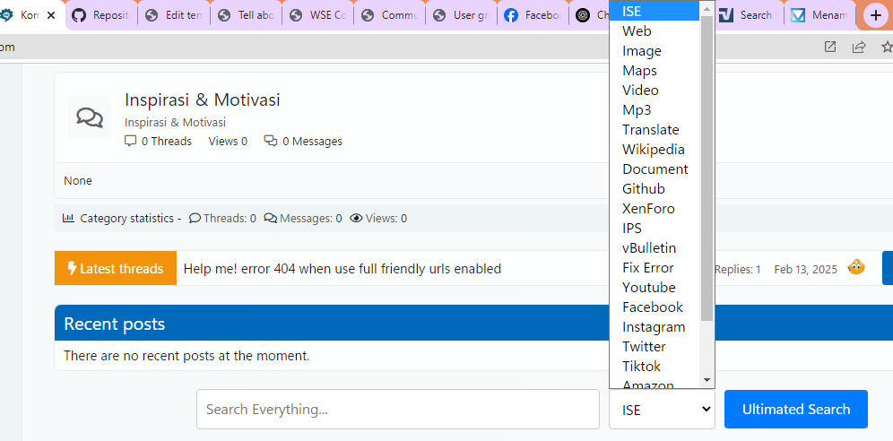Image resolution: width=893 pixels, height=441 pixels.
Task: Click the Ultimated Search button
Action: [795, 409]
